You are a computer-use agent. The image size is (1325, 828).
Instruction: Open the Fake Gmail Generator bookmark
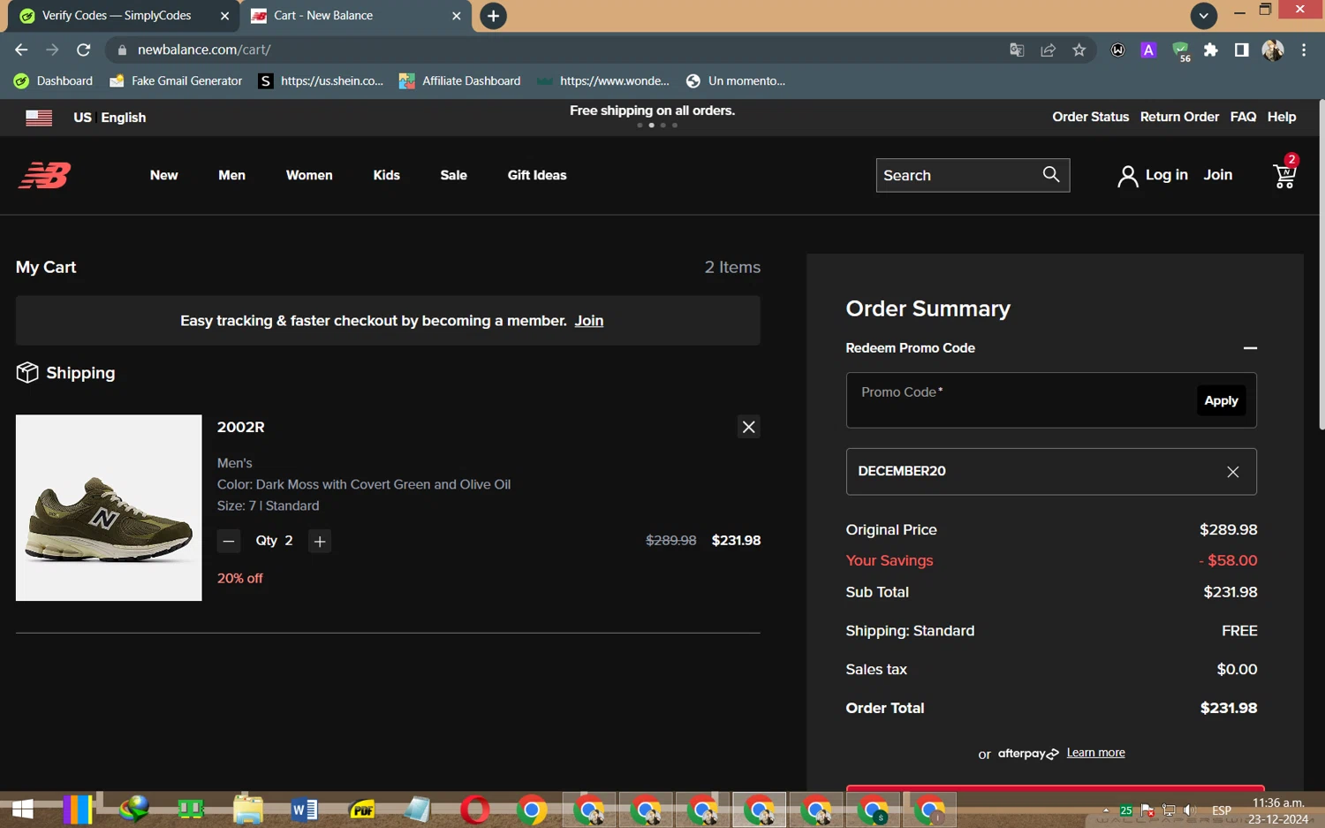176,80
